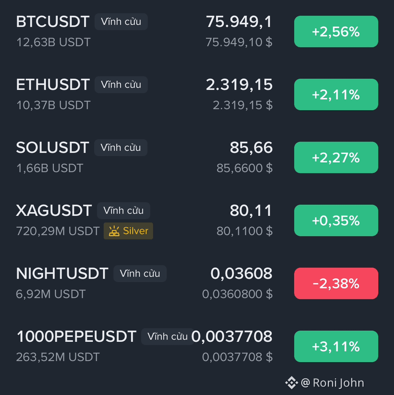
Task: Tap the +3,11% change button for 1000PEPEUSDT
Action: coord(336,347)
